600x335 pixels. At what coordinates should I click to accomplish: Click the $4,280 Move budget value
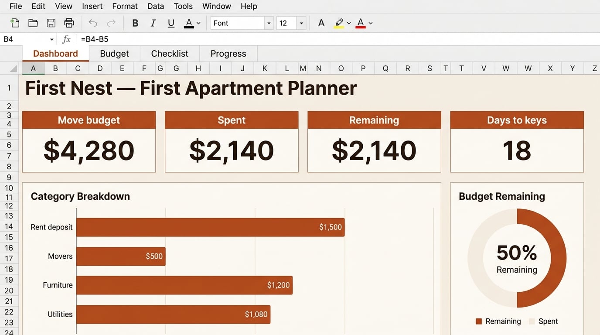(x=89, y=150)
